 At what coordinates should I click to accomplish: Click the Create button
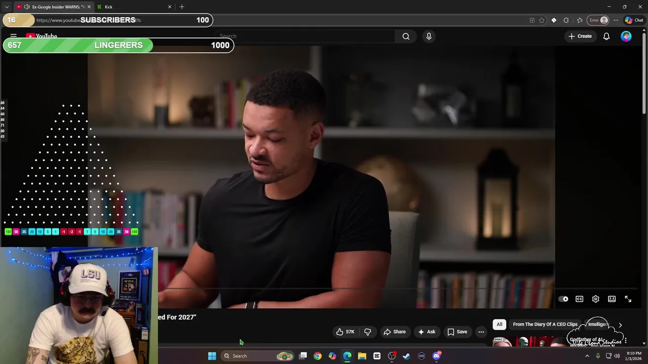coord(580,36)
